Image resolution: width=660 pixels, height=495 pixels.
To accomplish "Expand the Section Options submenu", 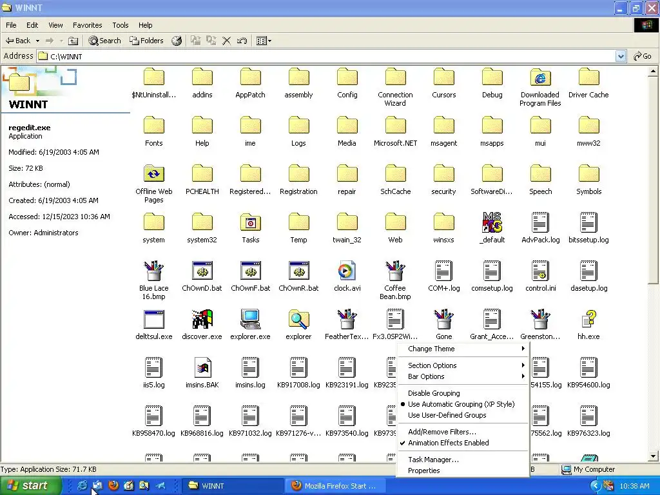I will [x=463, y=365].
